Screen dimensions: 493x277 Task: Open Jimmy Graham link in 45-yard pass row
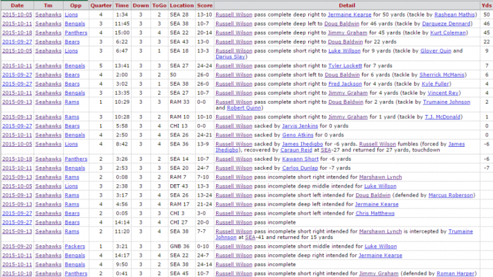(348, 33)
